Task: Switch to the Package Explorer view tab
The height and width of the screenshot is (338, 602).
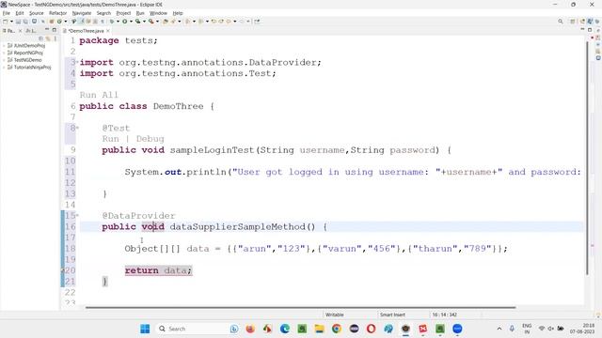Action: pyautogui.click(x=9, y=30)
